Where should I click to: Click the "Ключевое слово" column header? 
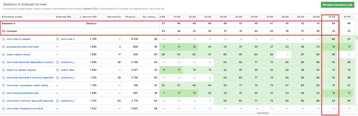12,17
